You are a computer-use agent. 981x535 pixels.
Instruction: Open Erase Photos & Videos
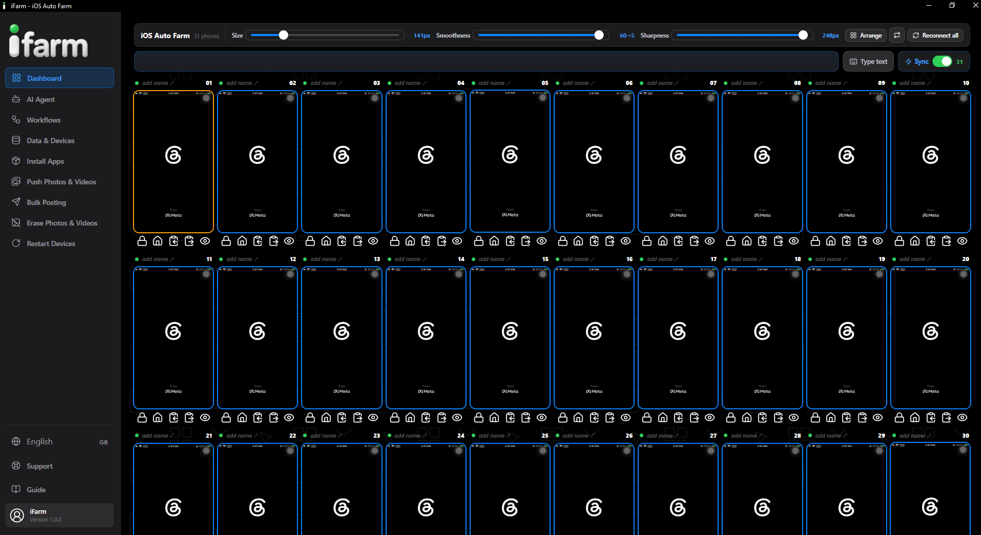point(59,223)
